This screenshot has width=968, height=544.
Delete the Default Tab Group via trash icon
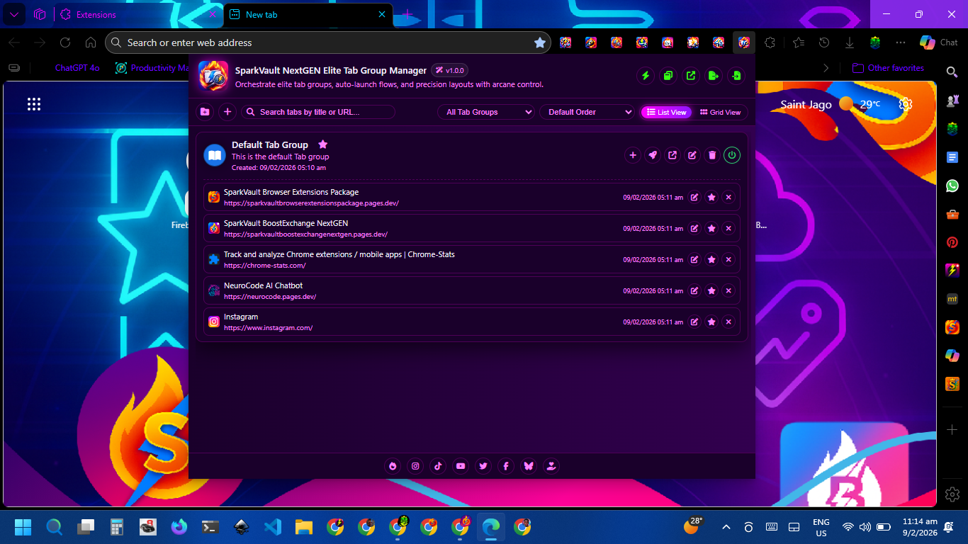point(712,155)
